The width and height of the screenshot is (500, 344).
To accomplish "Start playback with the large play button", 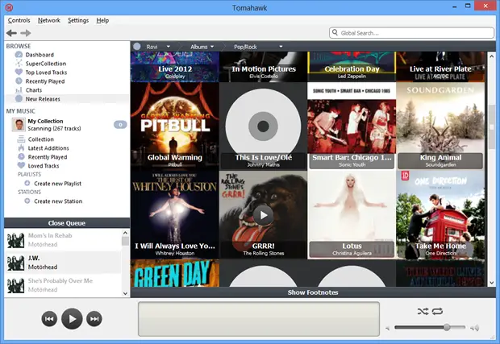I will point(72,319).
